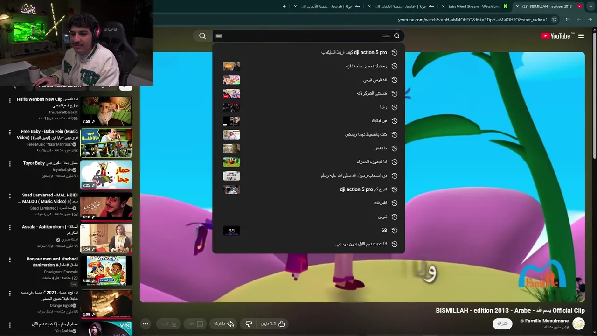Open 'Saad Lamjarred - MAL HBIBI MALOU' title
The height and width of the screenshot is (336, 597).
48,198
